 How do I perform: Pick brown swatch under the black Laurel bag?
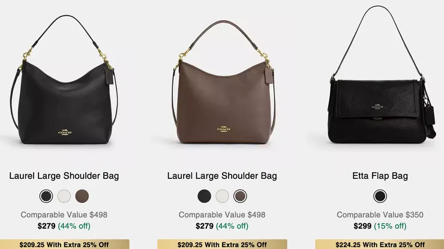click(82, 196)
